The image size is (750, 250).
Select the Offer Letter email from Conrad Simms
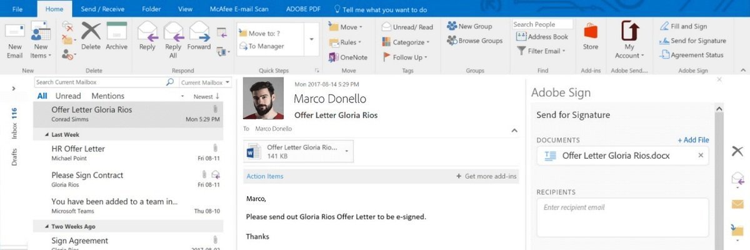(127, 114)
